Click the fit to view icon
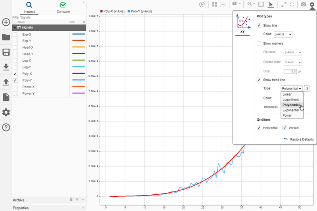Screen dimensions: 317x211 pyautogui.click(x=261, y=4)
